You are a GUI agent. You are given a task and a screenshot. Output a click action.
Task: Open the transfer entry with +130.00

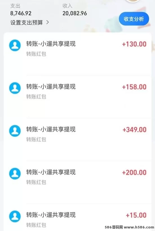77,54
